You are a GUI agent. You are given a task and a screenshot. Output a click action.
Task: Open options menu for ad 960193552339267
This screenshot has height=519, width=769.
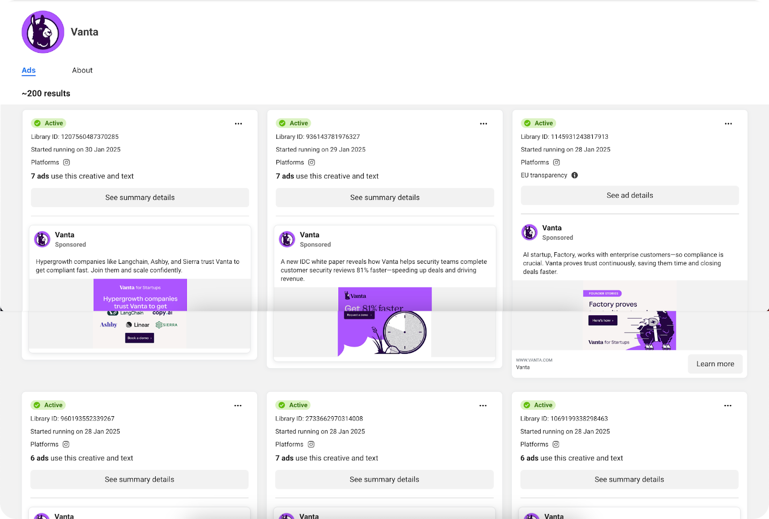coord(238,406)
